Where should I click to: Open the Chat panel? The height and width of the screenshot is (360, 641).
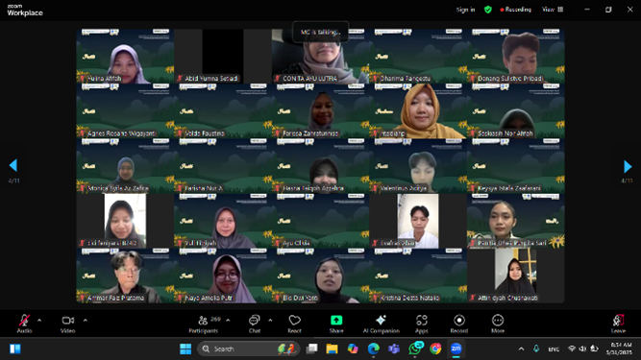[255, 324]
